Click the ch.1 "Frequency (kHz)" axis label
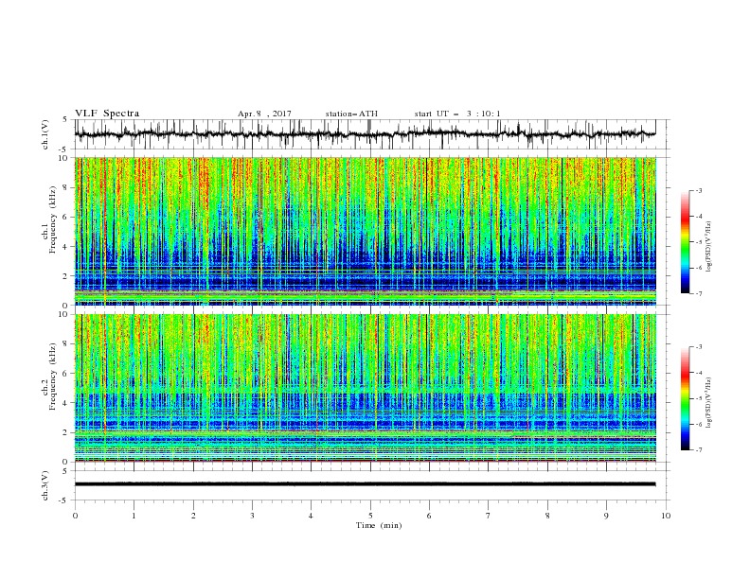 (53, 218)
